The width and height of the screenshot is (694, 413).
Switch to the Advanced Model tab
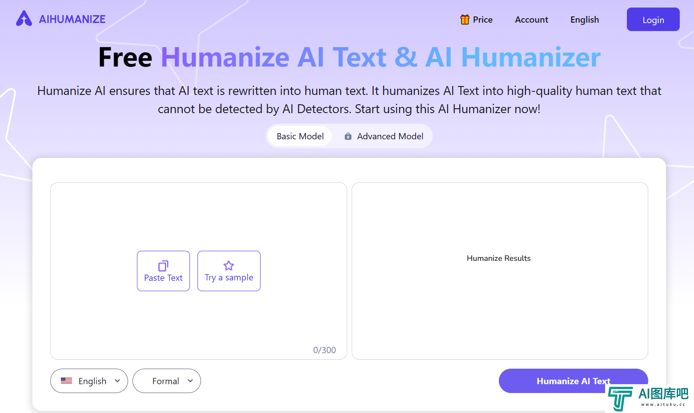coord(384,136)
